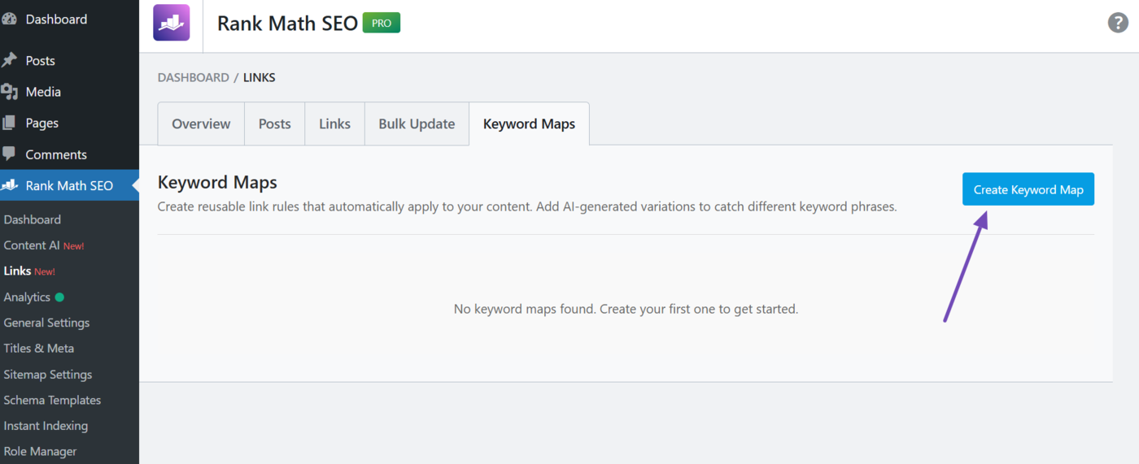Select the Keyword Maps tab
This screenshot has height=464, width=1139.
pyautogui.click(x=529, y=124)
